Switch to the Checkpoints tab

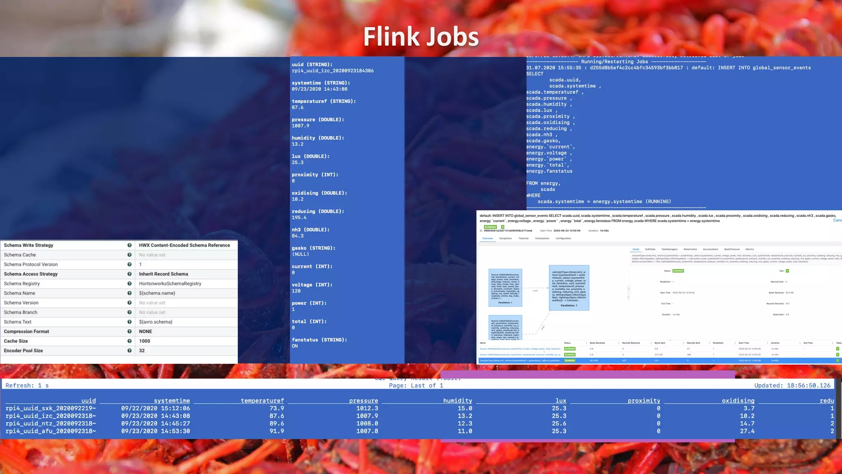(x=542, y=238)
